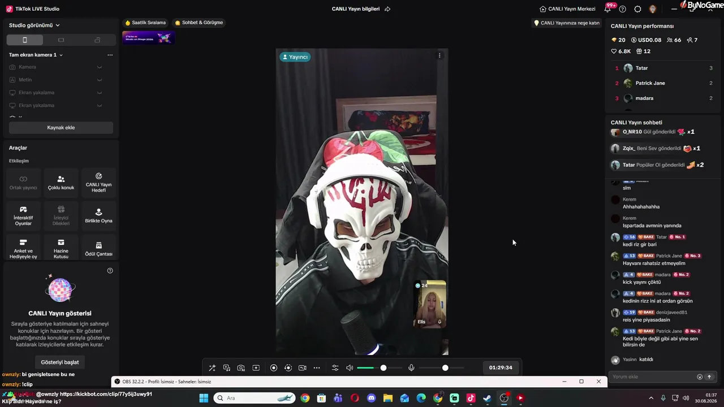This screenshot has width=724, height=407.
Task: Mute the microphone
Action: [411, 368]
